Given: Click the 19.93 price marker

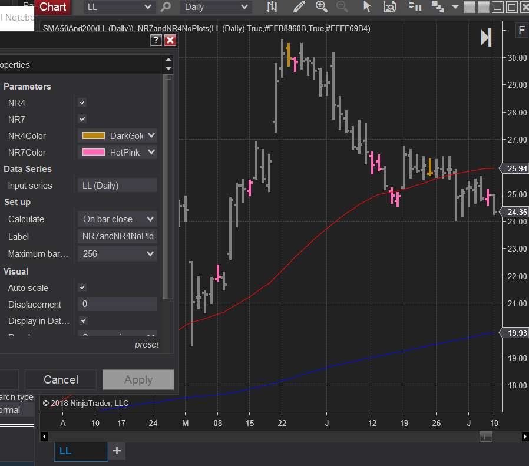Looking at the screenshot, I should pyautogui.click(x=514, y=333).
